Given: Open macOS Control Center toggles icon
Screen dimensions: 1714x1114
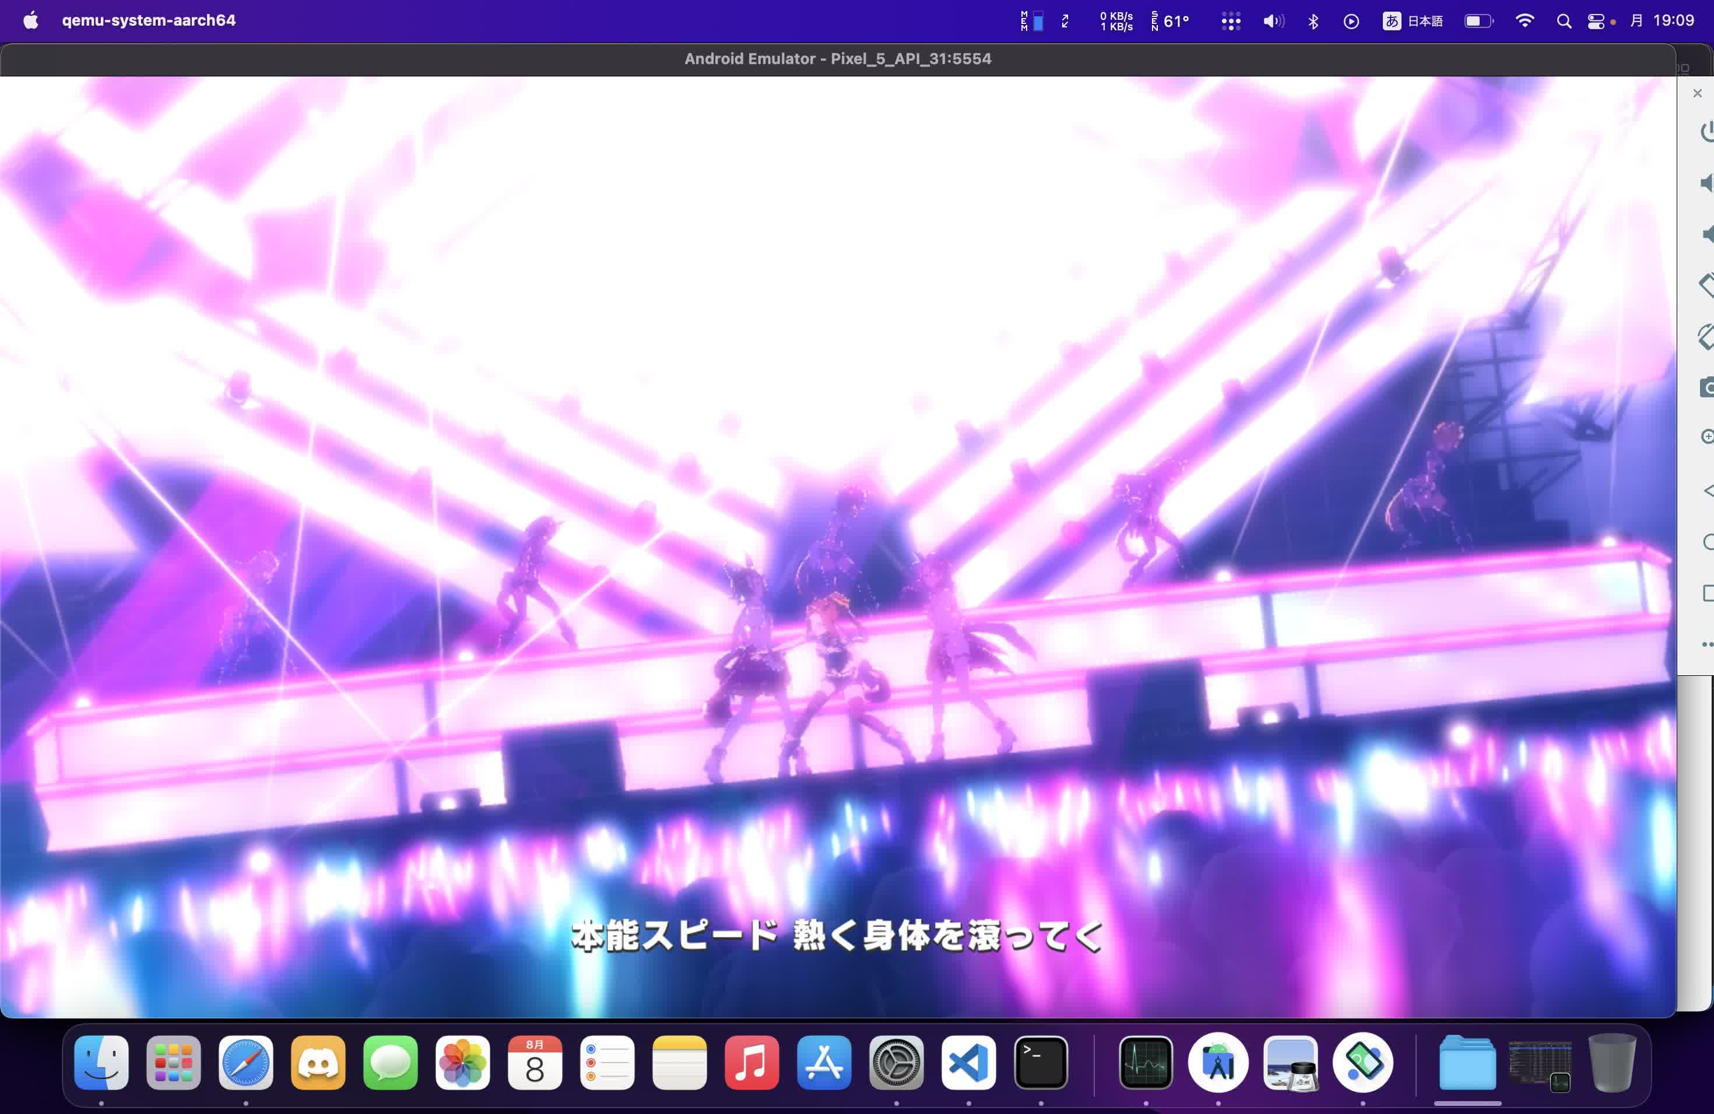Looking at the screenshot, I should click(x=1596, y=21).
